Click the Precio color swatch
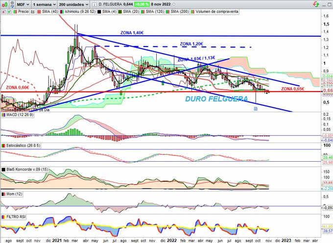333x243 pixels. coord(15,12)
